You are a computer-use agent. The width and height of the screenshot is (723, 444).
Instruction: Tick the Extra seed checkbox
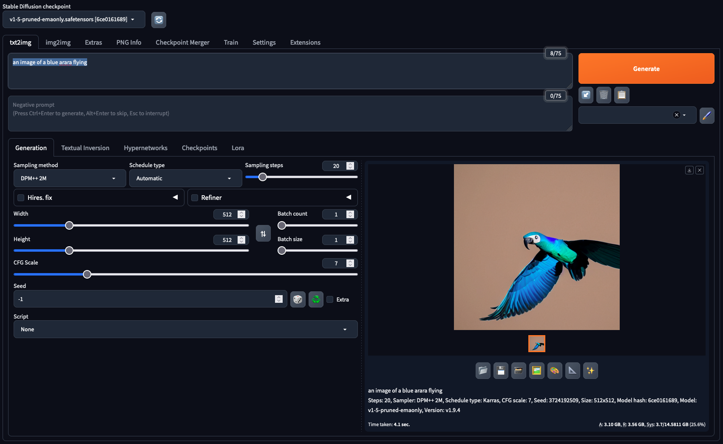point(330,299)
